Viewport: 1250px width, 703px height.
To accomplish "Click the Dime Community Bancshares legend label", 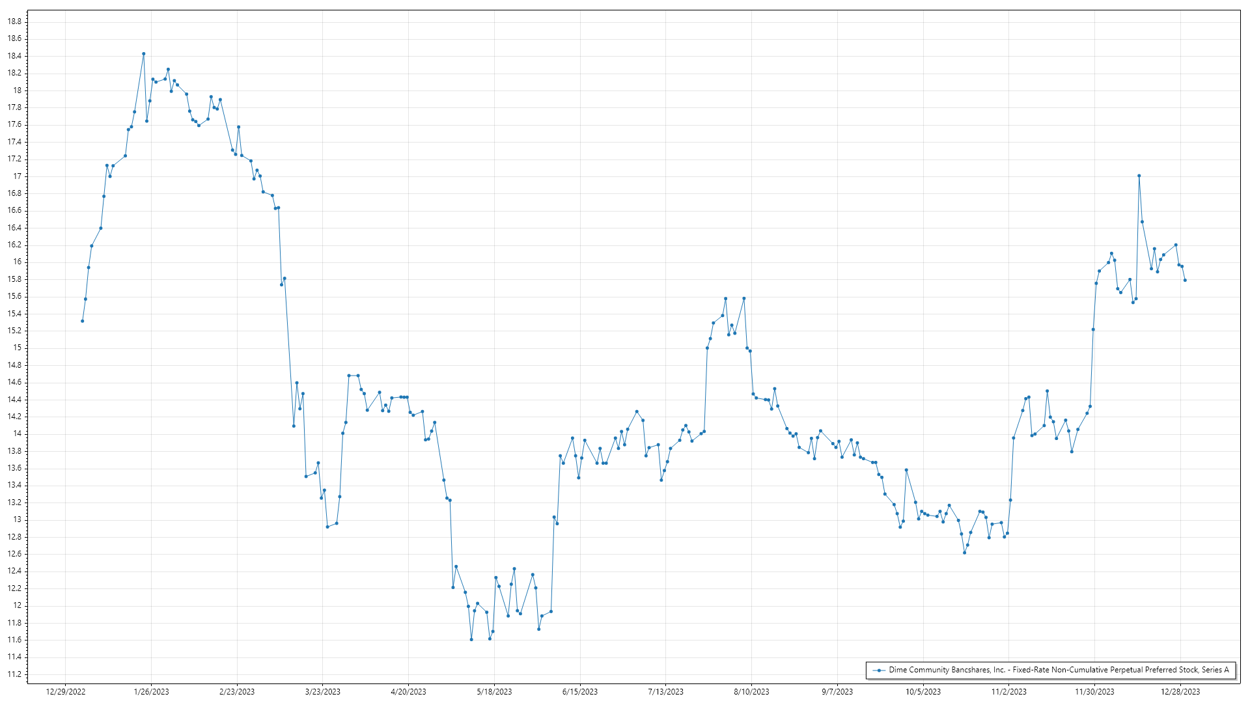I will click(1059, 670).
